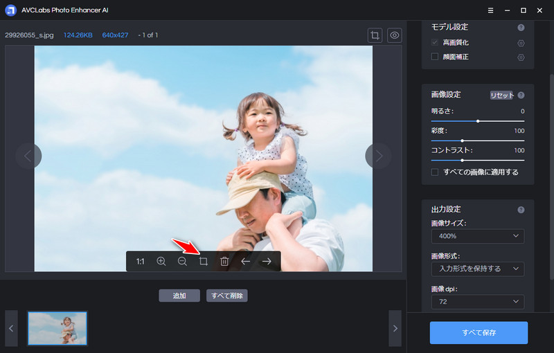This screenshot has height=353, width=554.
Task: Open help for モデル設定 section
Action: pyautogui.click(x=521, y=28)
